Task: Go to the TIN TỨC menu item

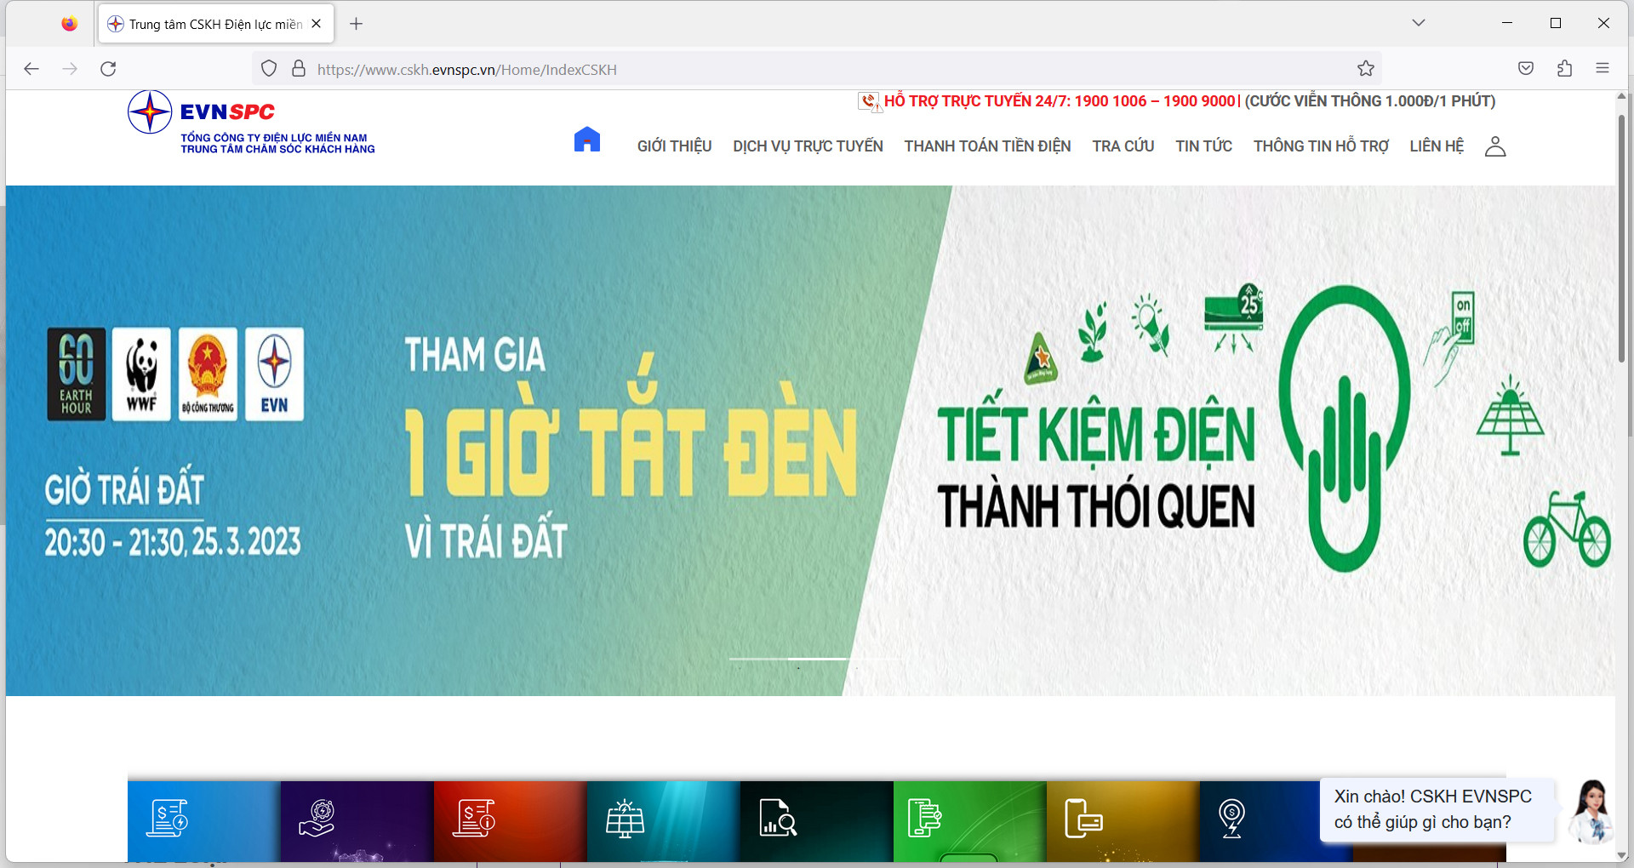Action: click(1203, 146)
